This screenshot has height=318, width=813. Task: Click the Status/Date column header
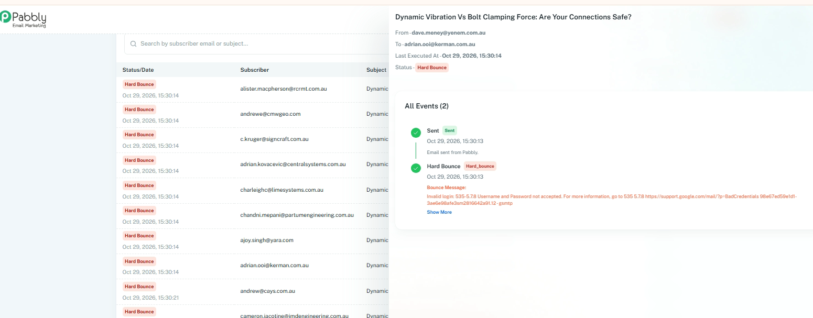point(138,70)
